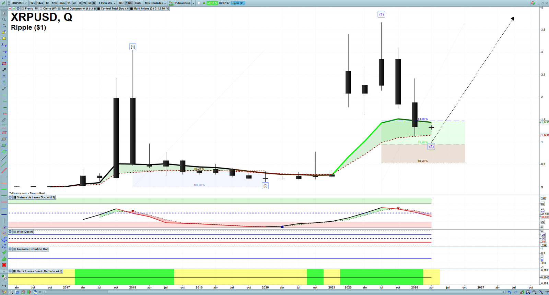Screen dimensions: 549x295
Task: Select the arrow drawing tool
Action: (4, 70)
